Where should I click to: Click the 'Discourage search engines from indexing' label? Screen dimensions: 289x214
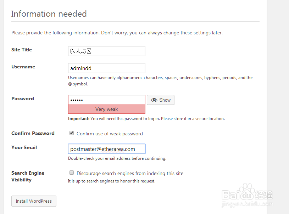point(130,173)
